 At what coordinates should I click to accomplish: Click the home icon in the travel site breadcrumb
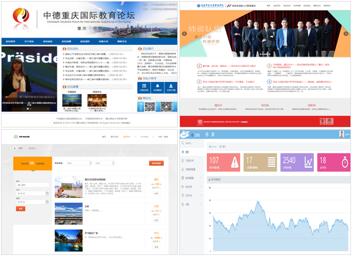pyautogui.click(x=14, y=148)
